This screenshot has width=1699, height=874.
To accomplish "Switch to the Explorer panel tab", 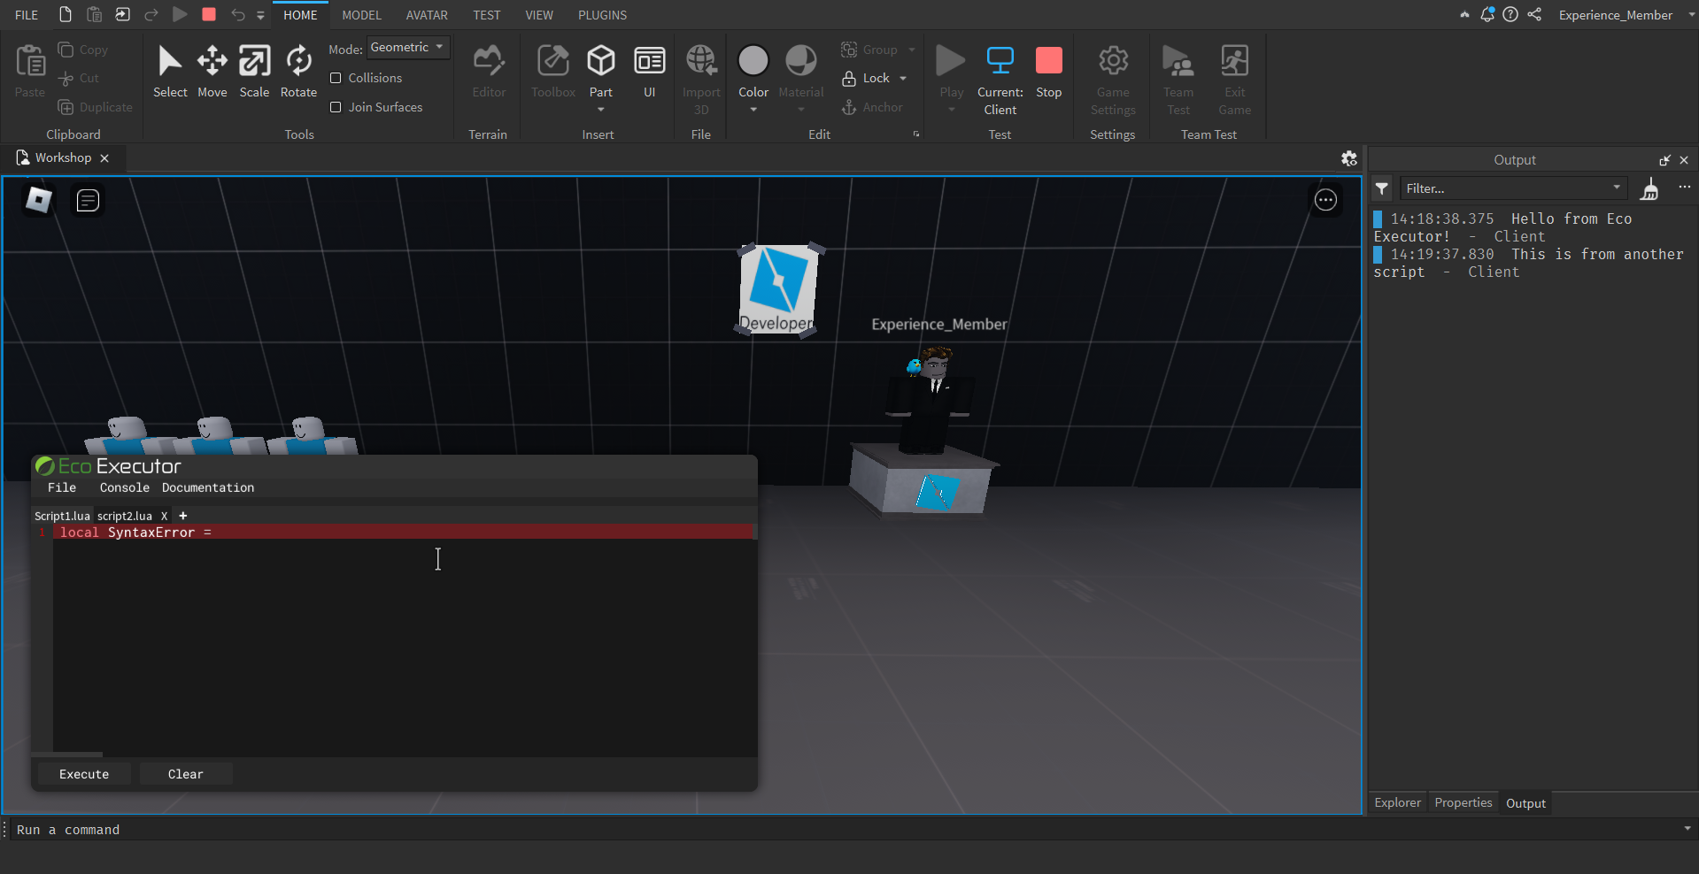I will coord(1398,802).
